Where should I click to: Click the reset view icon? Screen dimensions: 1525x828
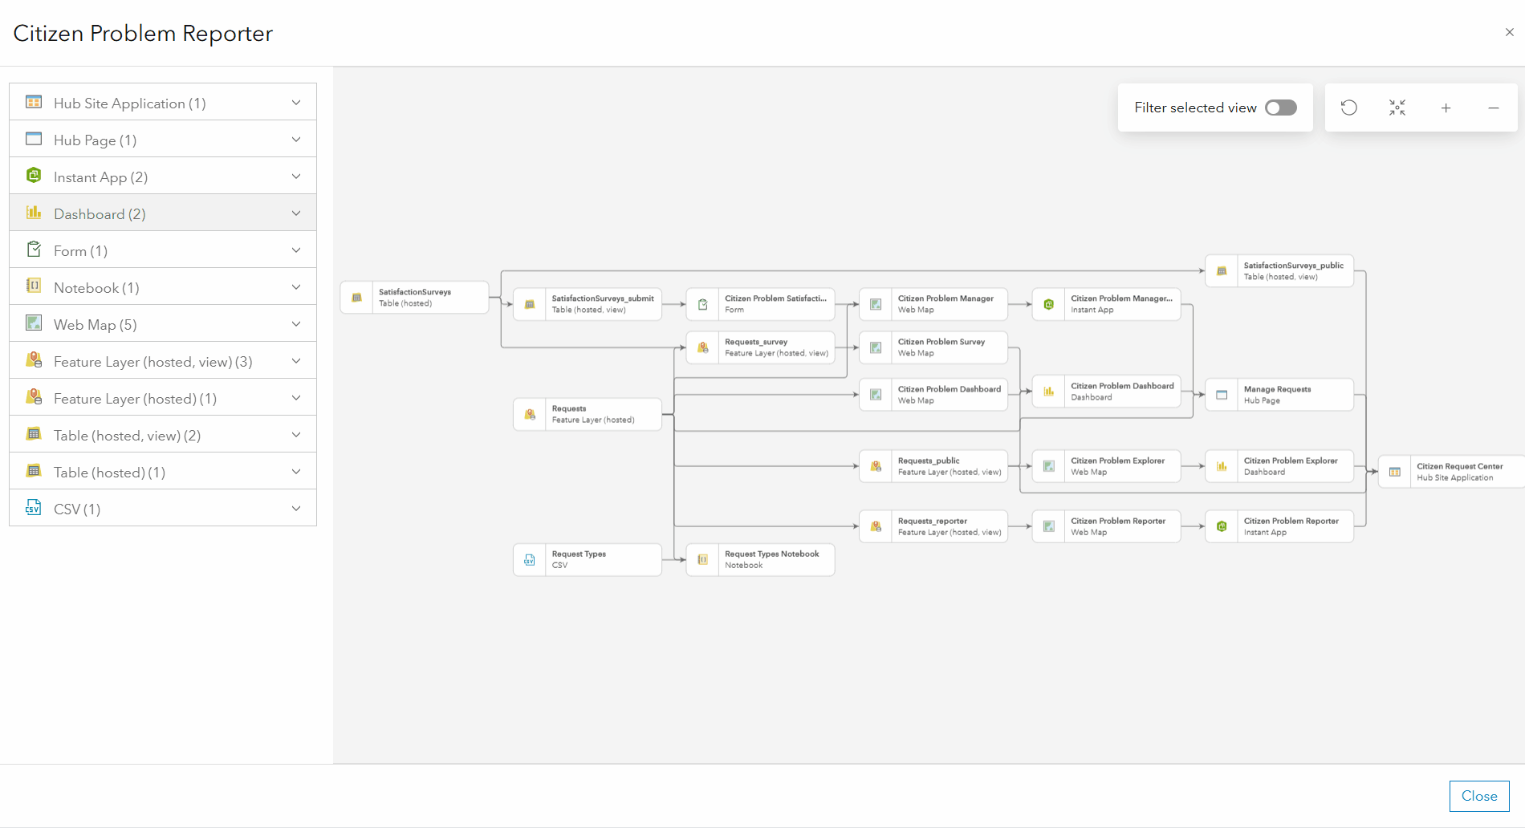(x=1349, y=108)
